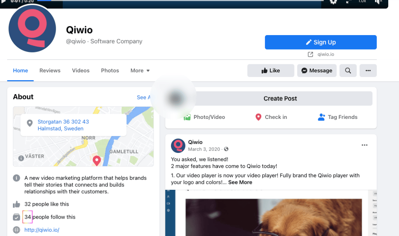The height and width of the screenshot is (236, 399).
Task: Click the page search magnifier icon
Action: (348, 71)
